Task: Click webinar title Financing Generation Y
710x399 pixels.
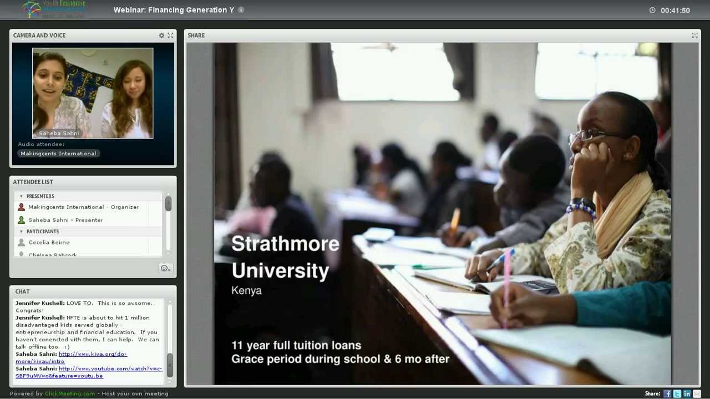Action: pos(174,10)
